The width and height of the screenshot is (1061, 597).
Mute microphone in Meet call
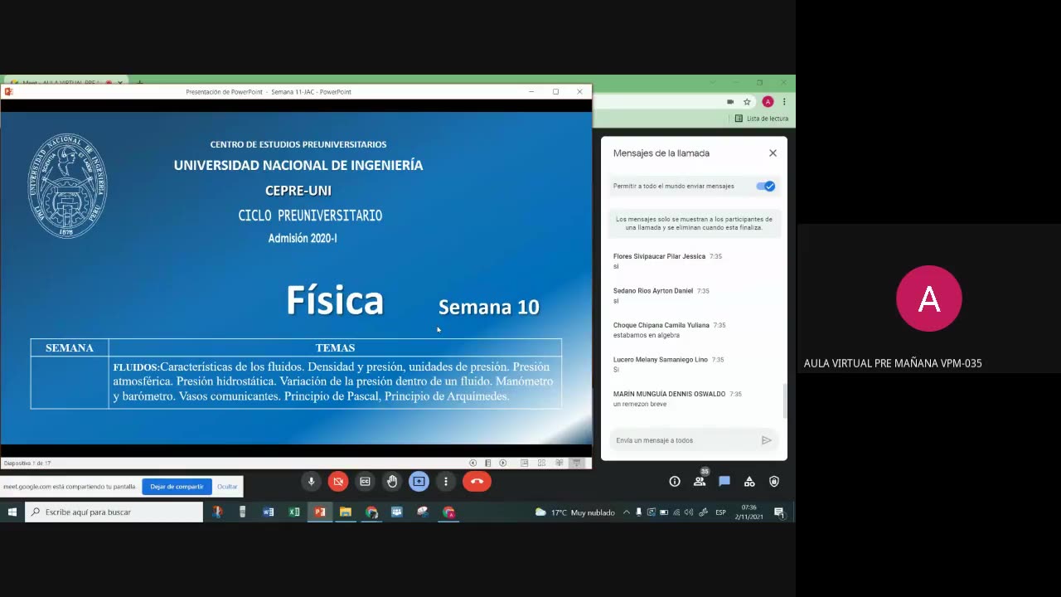(x=312, y=482)
